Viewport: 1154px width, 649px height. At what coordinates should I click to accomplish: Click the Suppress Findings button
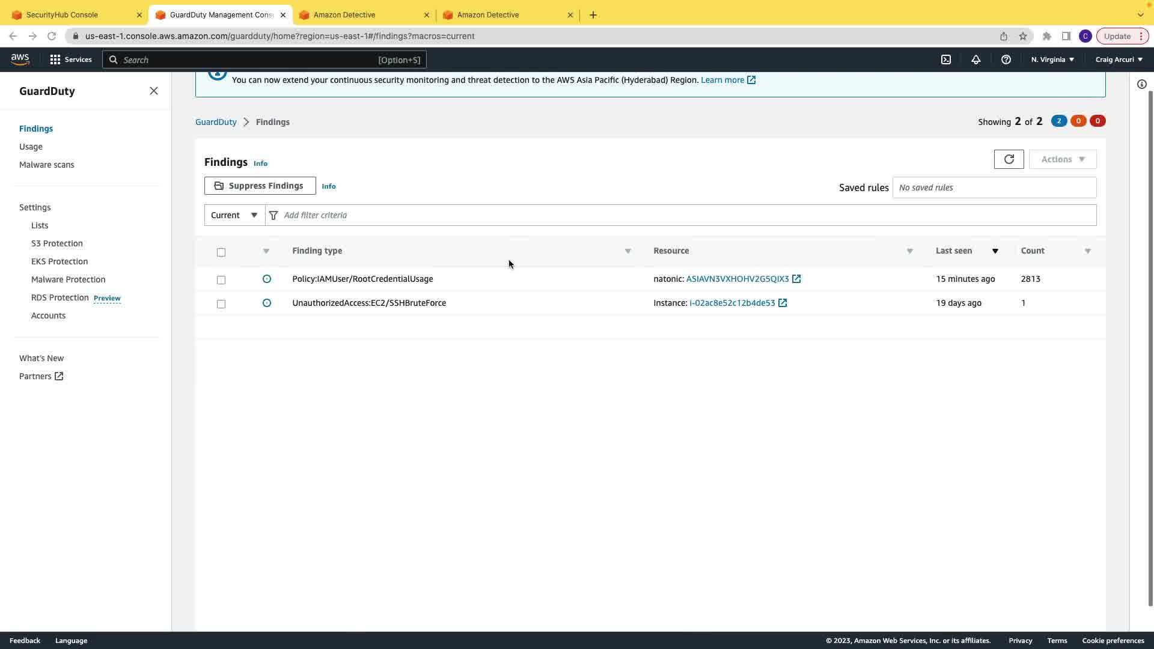[260, 186]
